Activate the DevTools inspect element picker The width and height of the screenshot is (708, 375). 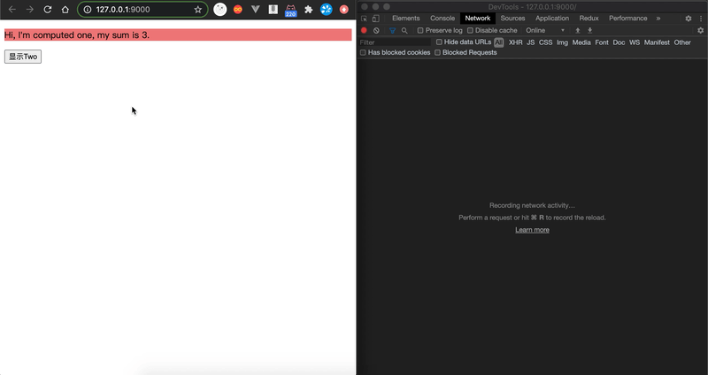[x=364, y=19]
